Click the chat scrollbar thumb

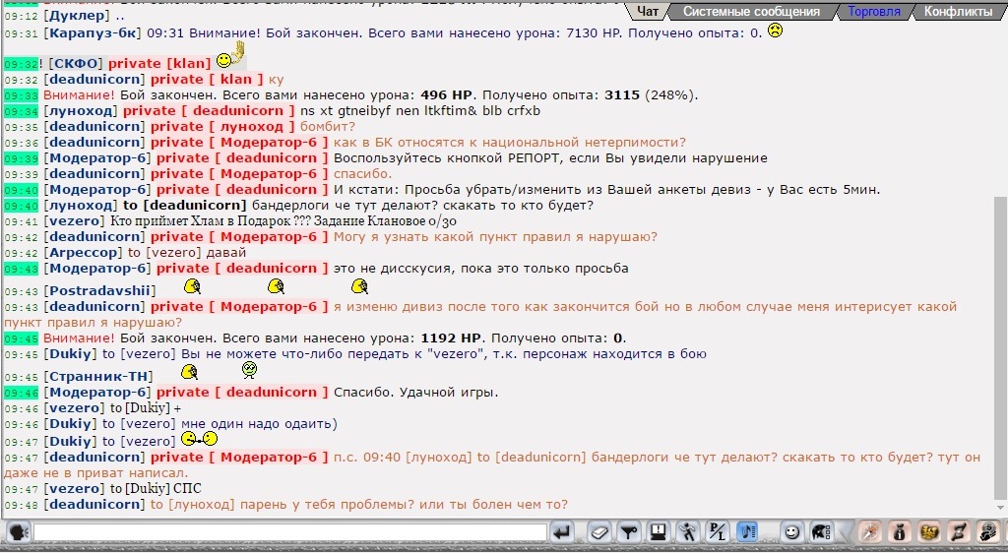(x=1001, y=348)
